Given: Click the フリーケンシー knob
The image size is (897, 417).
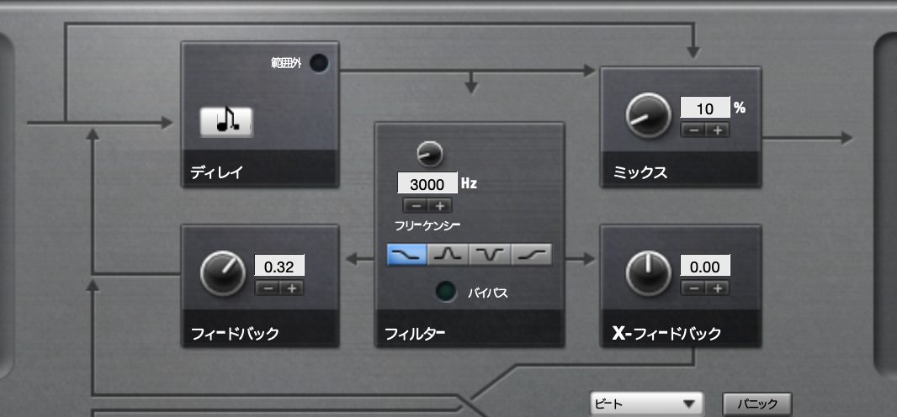Looking at the screenshot, I should 430,154.
